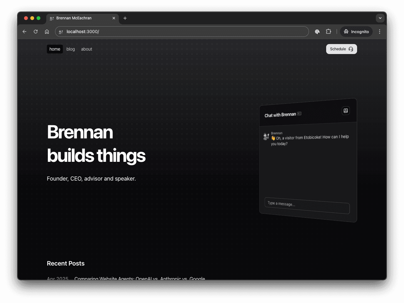Click Brennan's avatar in the chat message

pos(266,136)
